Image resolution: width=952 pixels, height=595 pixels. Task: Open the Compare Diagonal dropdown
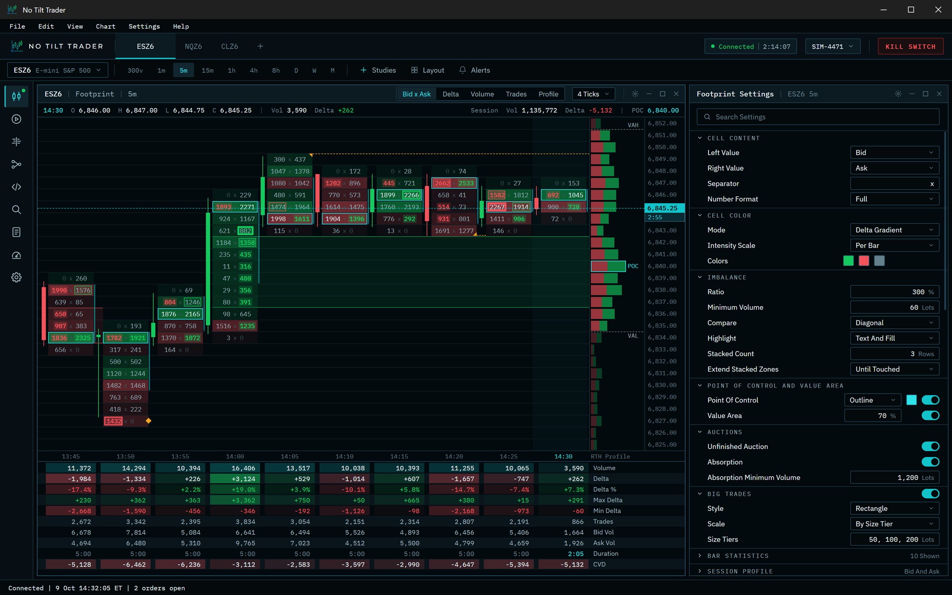coord(894,323)
